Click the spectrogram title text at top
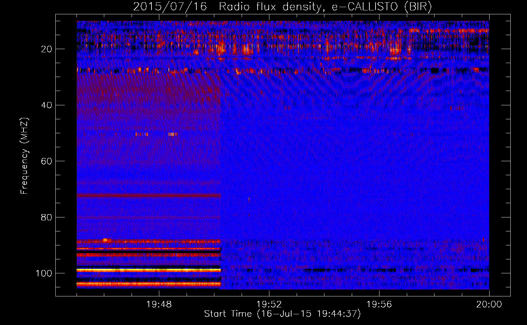 282,7
